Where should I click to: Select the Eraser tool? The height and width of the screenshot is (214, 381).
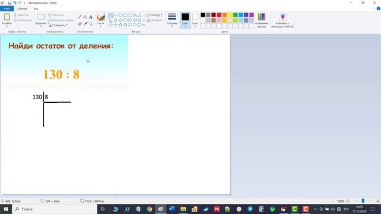80,24
